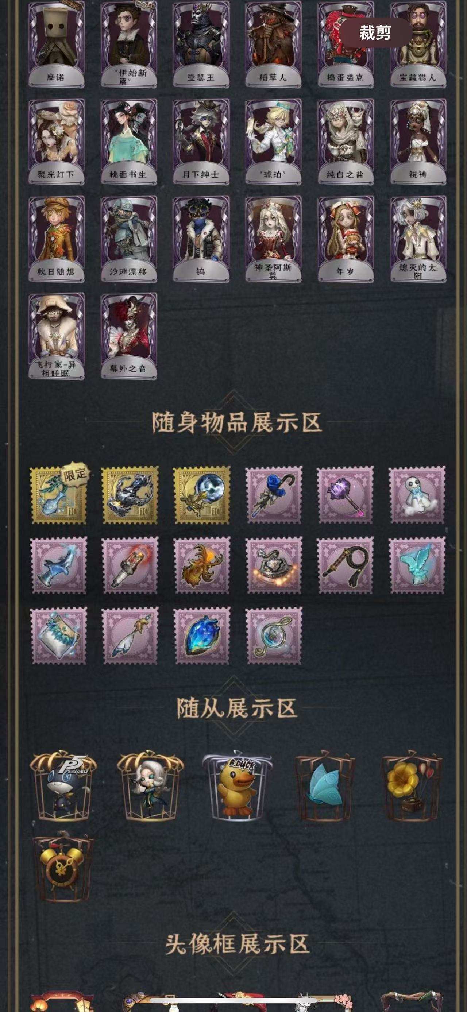467x1012 pixels.
Task: Pick the crystal ball gold accessory stamp
Action: (x=202, y=495)
